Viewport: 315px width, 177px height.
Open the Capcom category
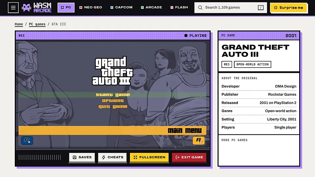[121, 8]
